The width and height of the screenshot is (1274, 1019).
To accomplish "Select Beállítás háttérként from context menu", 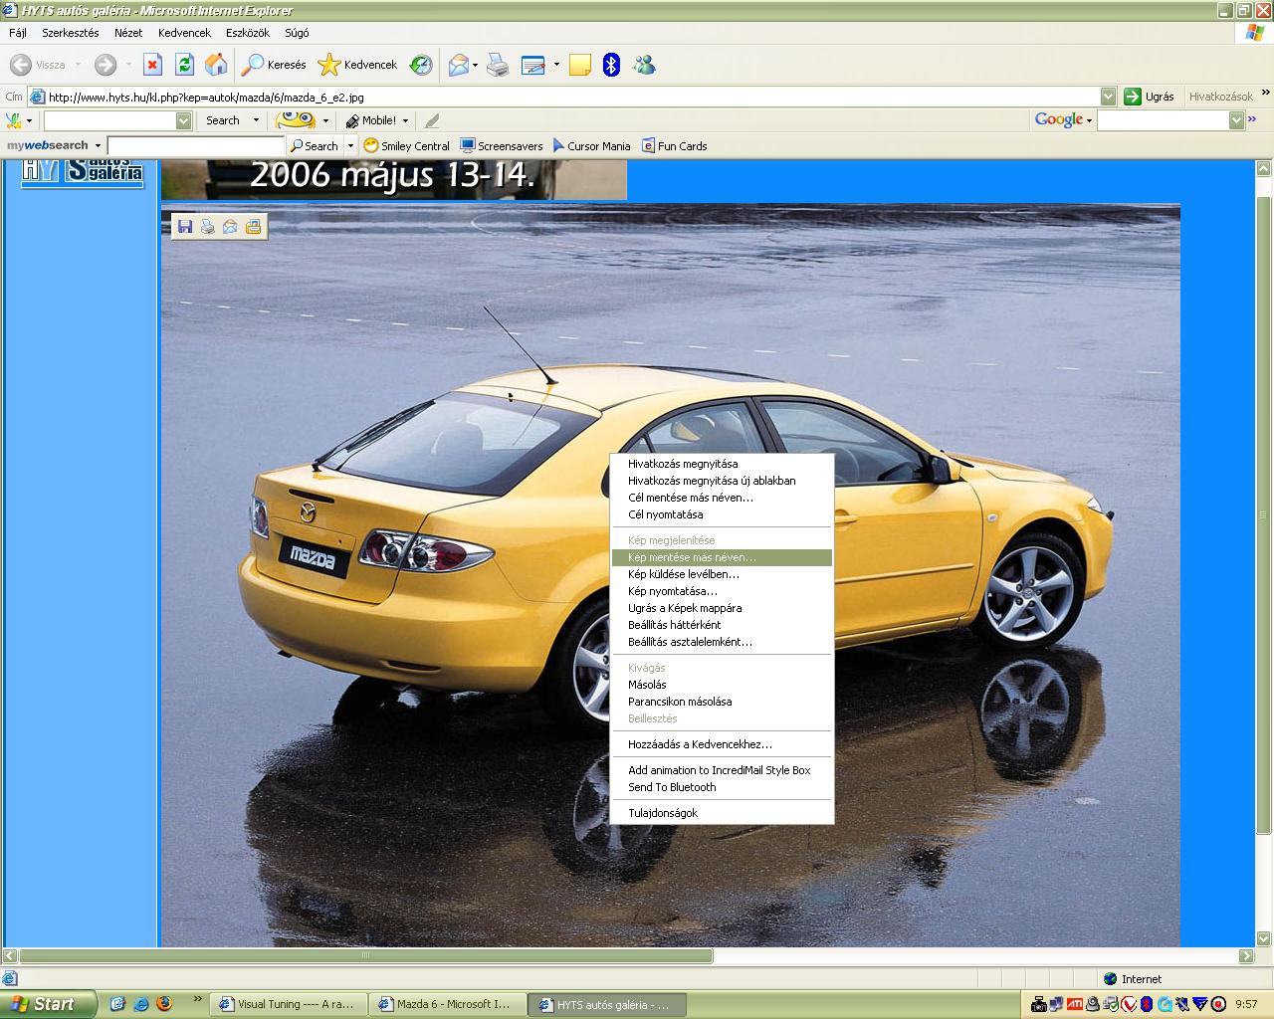I will coord(722,625).
